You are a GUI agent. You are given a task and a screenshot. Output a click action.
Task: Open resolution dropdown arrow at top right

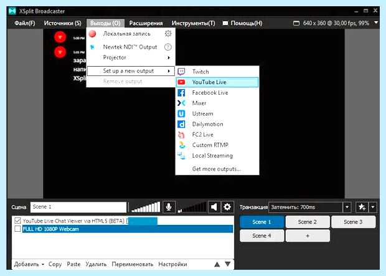tap(376, 22)
